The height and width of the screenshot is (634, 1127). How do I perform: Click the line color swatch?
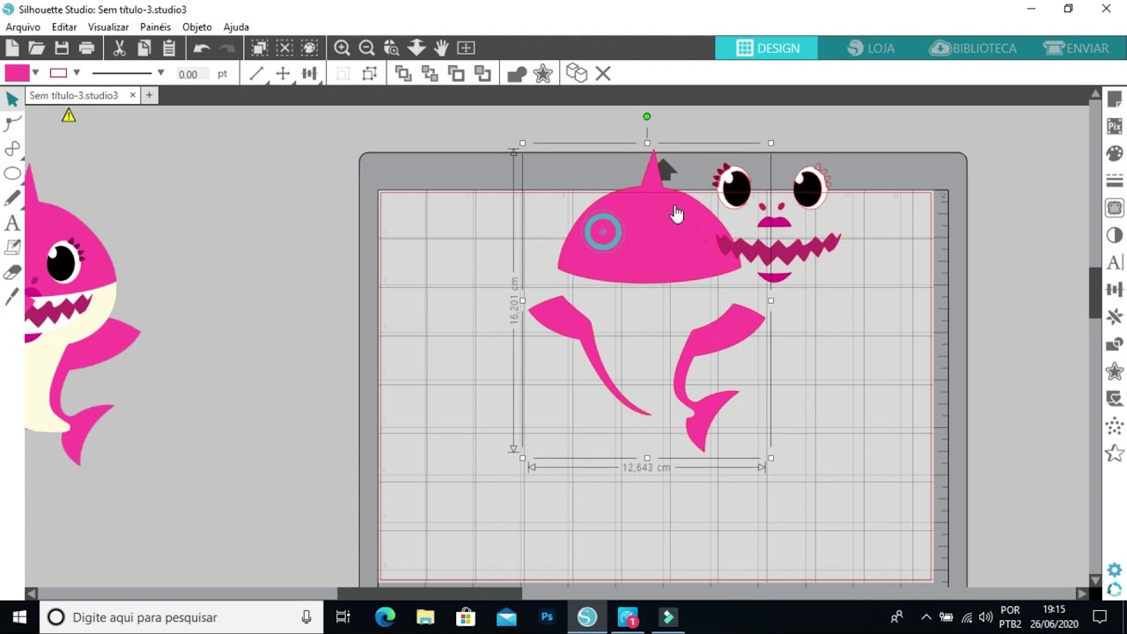[58, 73]
